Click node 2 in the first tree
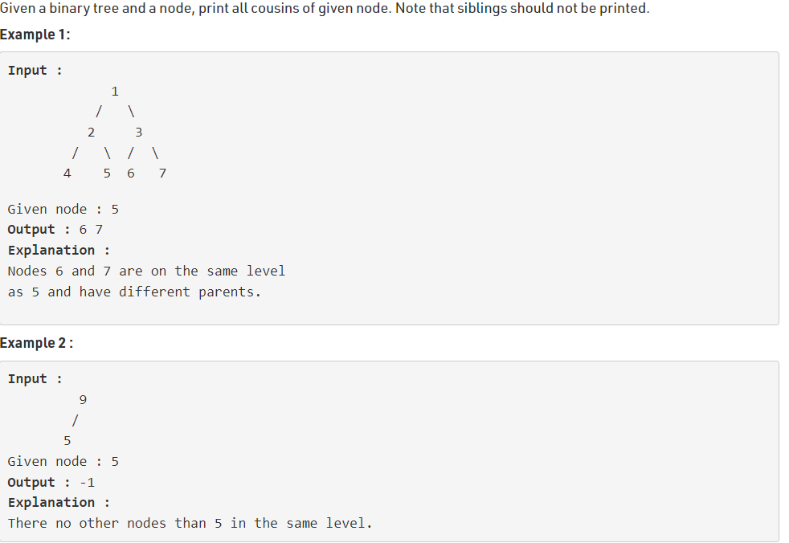789x543 pixels. pyautogui.click(x=91, y=133)
